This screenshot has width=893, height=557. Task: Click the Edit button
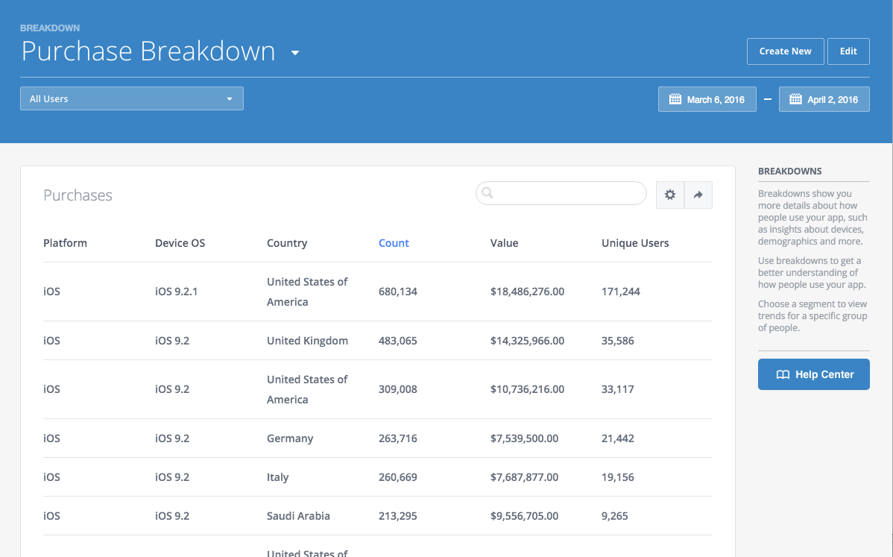848,51
